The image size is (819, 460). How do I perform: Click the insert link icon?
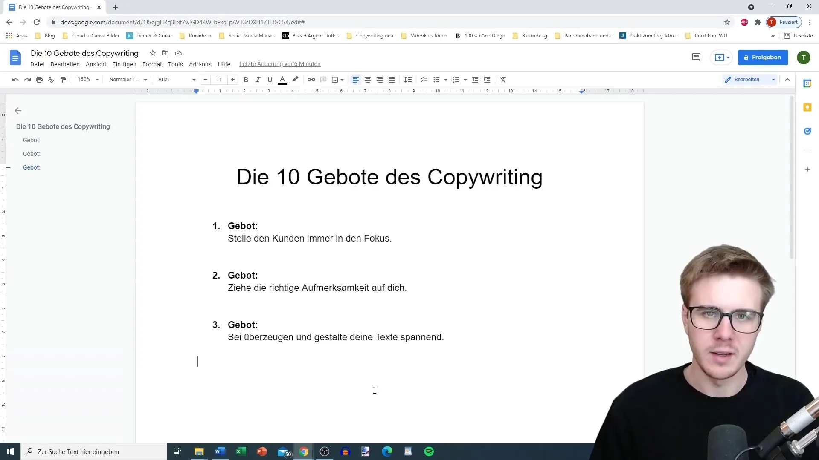pos(311,80)
